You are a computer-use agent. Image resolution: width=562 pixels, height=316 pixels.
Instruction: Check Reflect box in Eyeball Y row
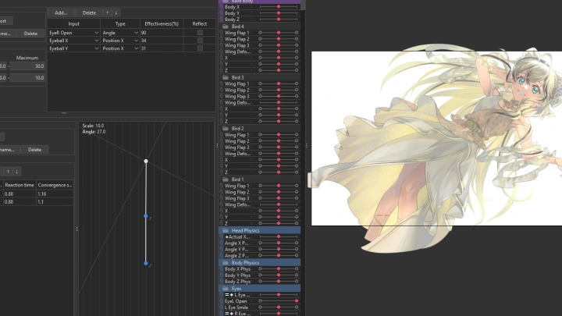click(200, 48)
